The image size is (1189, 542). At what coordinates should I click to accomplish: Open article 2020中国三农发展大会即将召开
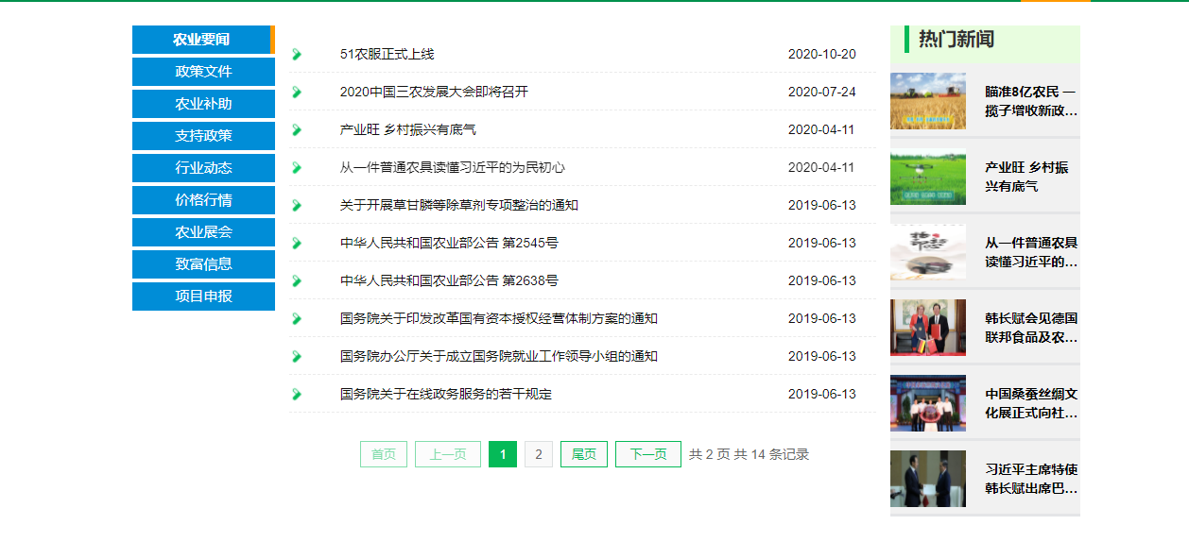click(434, 93)
